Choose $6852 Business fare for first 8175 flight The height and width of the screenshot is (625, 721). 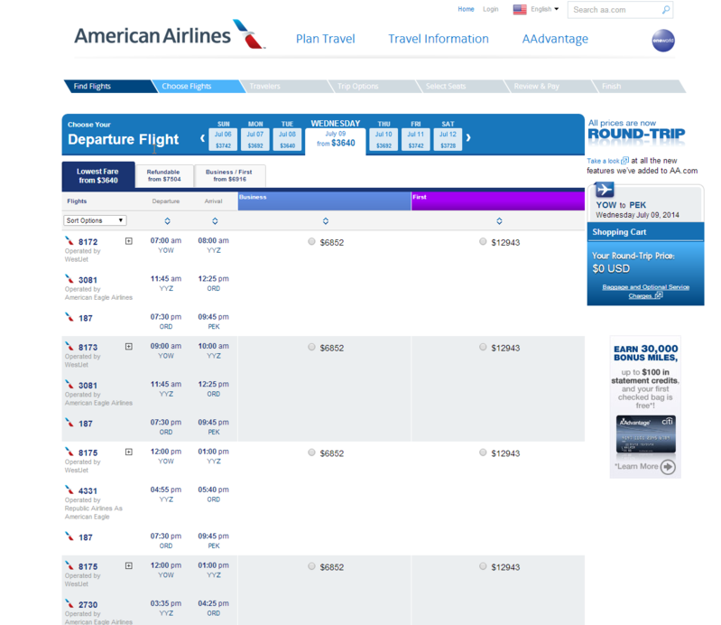[312, 452]
